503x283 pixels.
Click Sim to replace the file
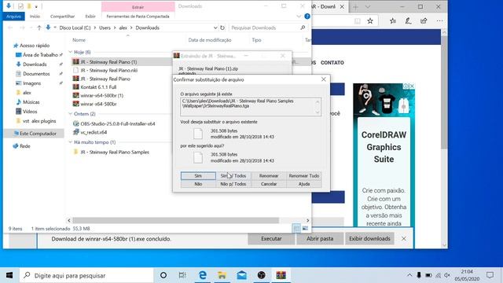pyautogui.click(x=198, y=176)
